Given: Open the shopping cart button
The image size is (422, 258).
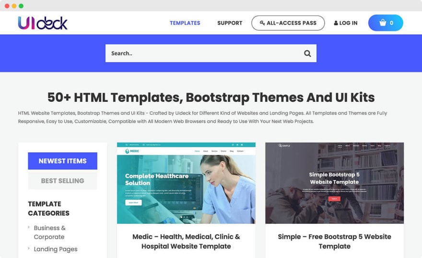Looking at the screenshot, I should pyautogui.click(x=386, y=23).
